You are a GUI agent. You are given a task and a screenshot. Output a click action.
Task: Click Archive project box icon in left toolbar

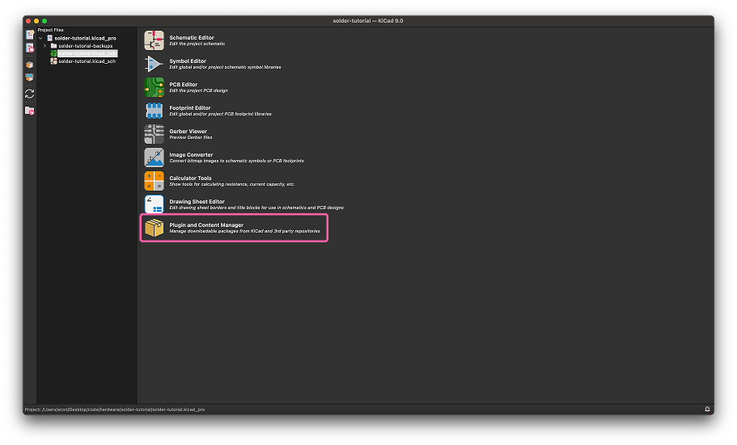point(30,65)
